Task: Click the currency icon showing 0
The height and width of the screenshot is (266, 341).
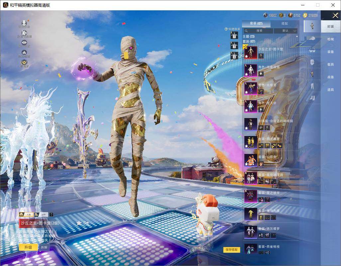Action: pos(281,15)
